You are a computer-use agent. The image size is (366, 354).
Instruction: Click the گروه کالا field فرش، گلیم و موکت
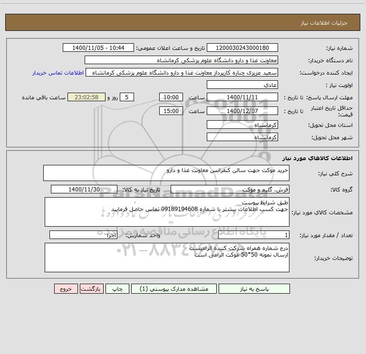pyautogui.click(x=230, y=189)
